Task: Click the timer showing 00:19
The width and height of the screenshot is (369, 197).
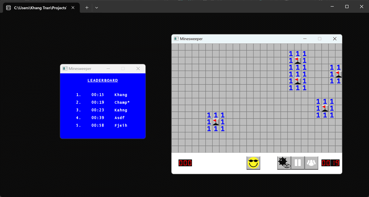Action: click(x=329, y=163)
